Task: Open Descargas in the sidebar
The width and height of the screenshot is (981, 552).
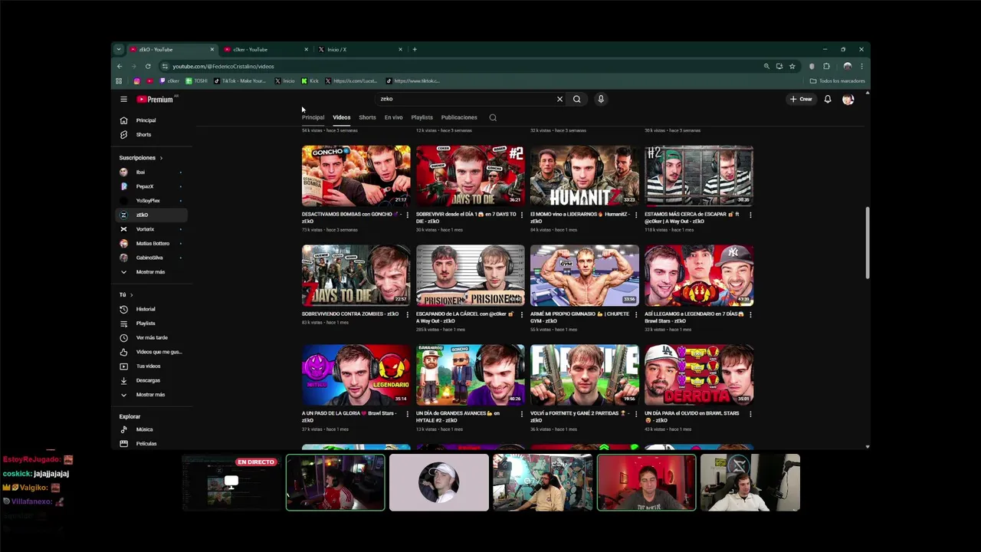Action: click(x=148, y=380)
